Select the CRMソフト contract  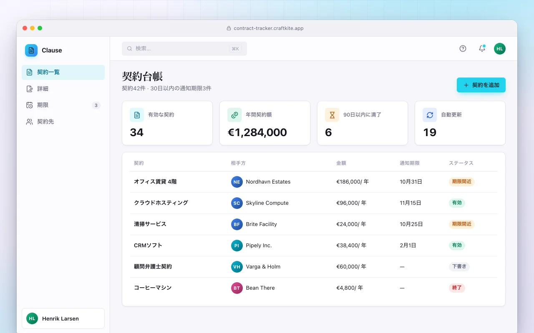click(x=148, y=246)
